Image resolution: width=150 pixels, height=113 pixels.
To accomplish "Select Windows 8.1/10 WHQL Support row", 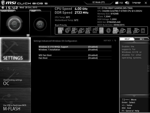I will [75, 47].
